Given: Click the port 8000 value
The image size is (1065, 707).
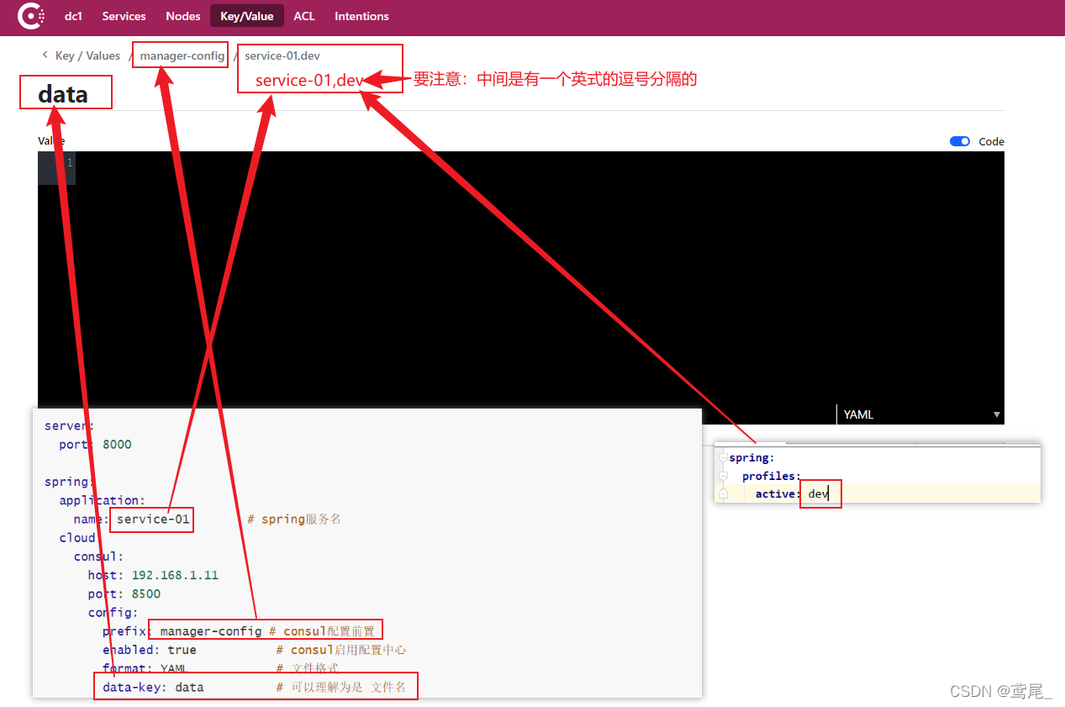Looking at the screenshot, I should [117, 444].
